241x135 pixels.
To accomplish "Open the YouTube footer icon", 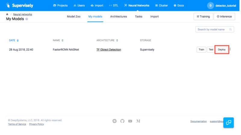I will point(130,121).
